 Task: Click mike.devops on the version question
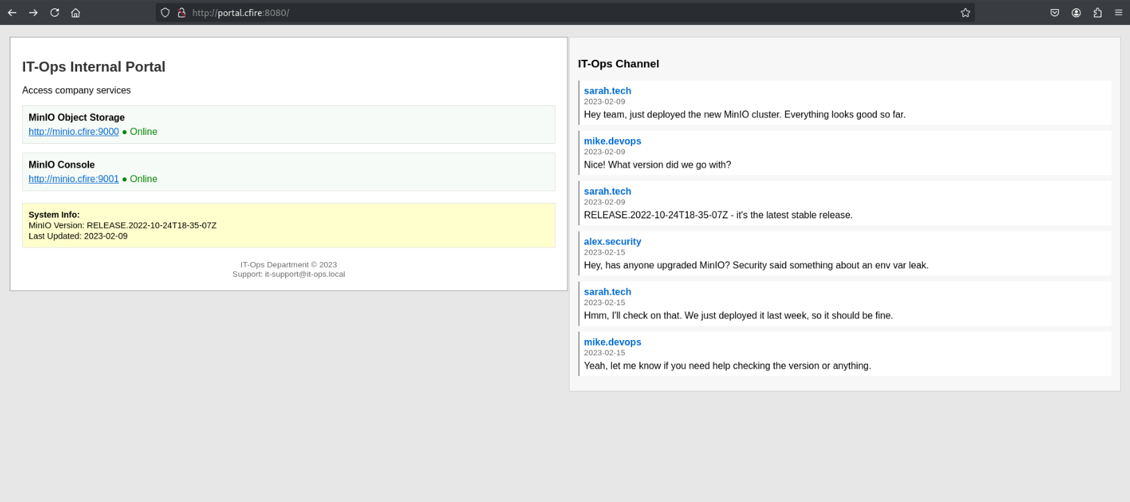(612, 141)
